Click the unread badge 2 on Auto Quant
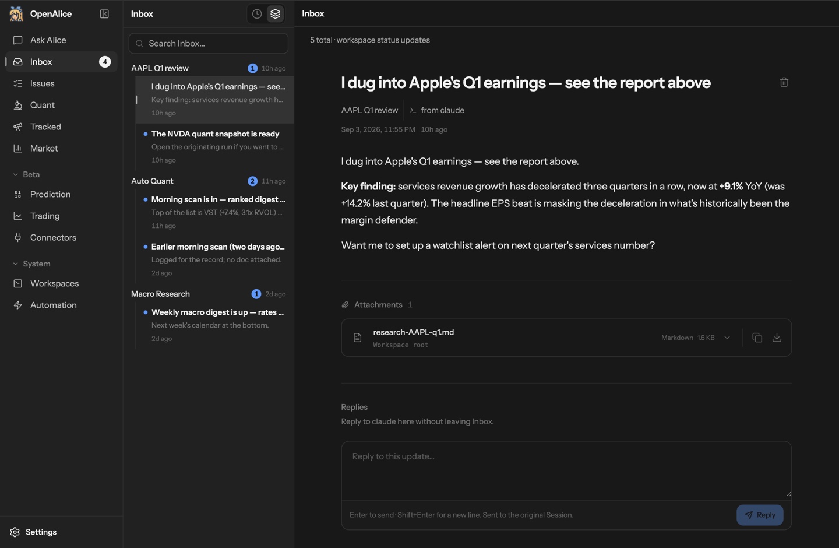The image size is (839, 548). coord(252,181)
